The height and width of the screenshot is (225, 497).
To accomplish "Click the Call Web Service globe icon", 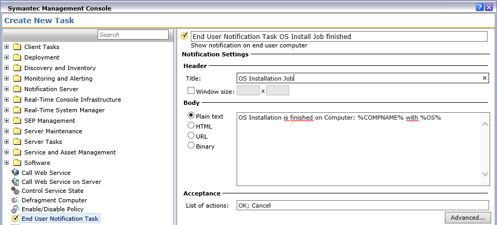I will tap(15, 173).
